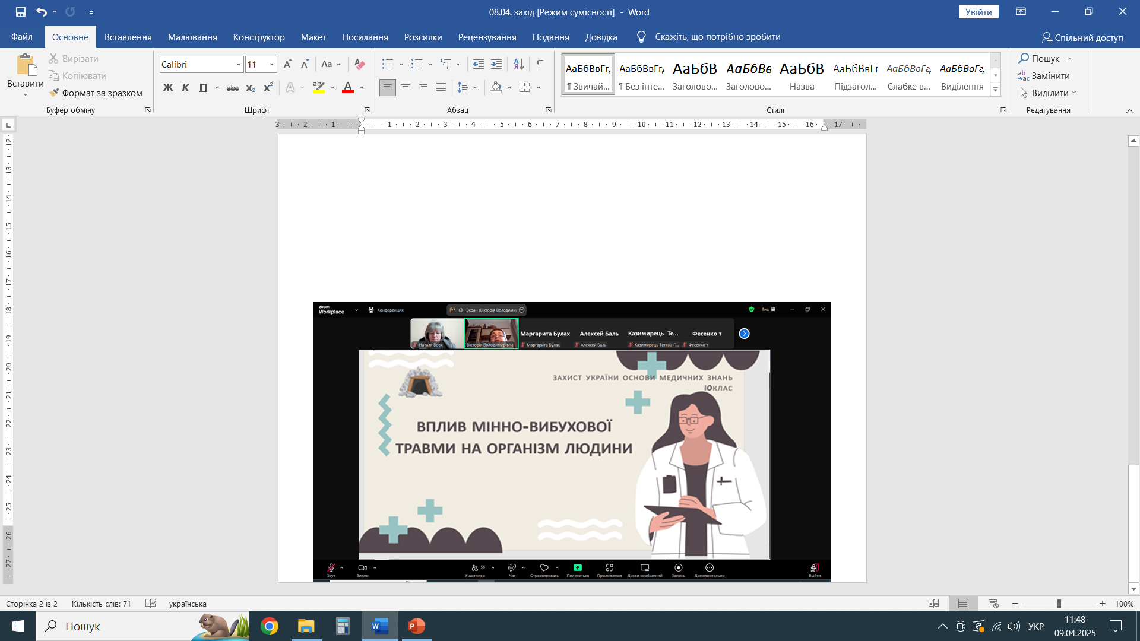Toggle bold formatting (Ж)
1140x641 pixels.
click(x=168, y=87)
